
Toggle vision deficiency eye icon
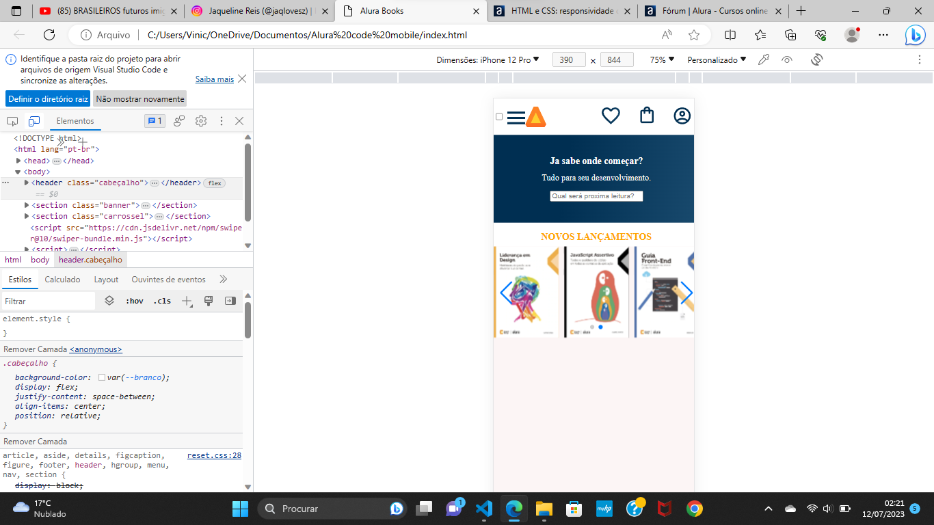click(787, 60)
